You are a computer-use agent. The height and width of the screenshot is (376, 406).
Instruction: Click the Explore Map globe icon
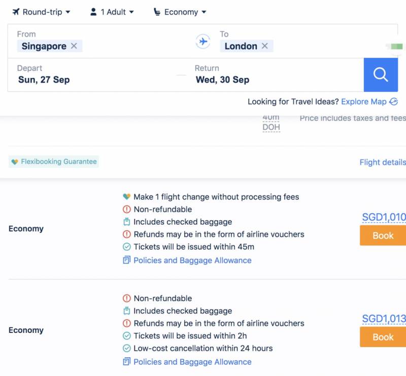tap(393, 102)
